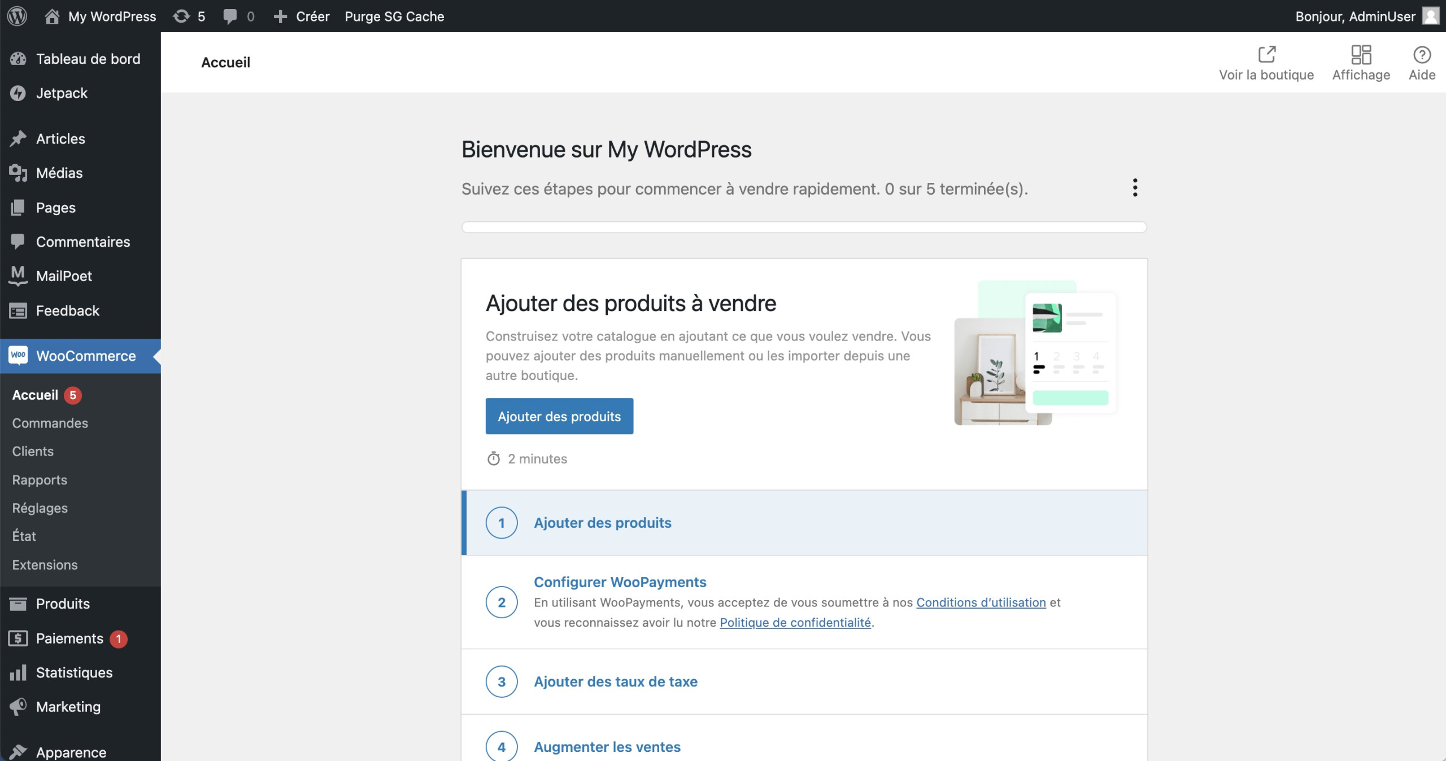Image resolution: width=1446 pixels, height=761 pixels.
Task: Click the Affichage layout grid icon
Action: (1361, 54)
